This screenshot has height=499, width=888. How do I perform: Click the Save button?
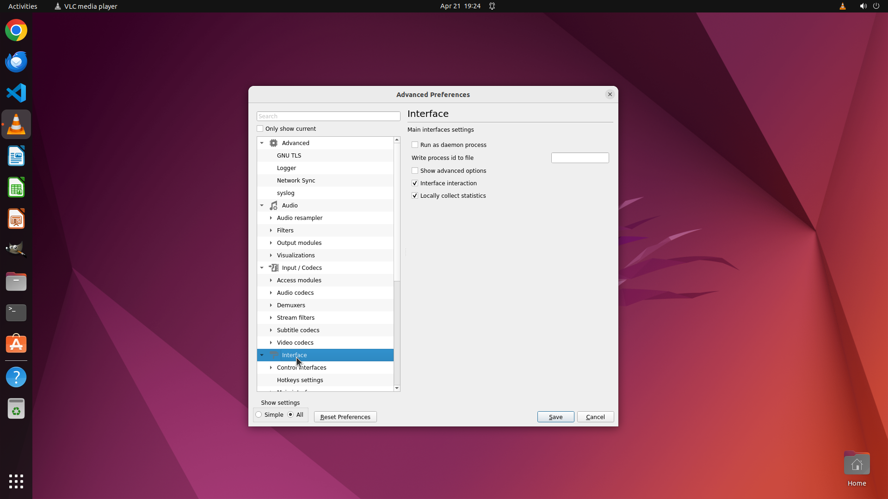point(555,417)
